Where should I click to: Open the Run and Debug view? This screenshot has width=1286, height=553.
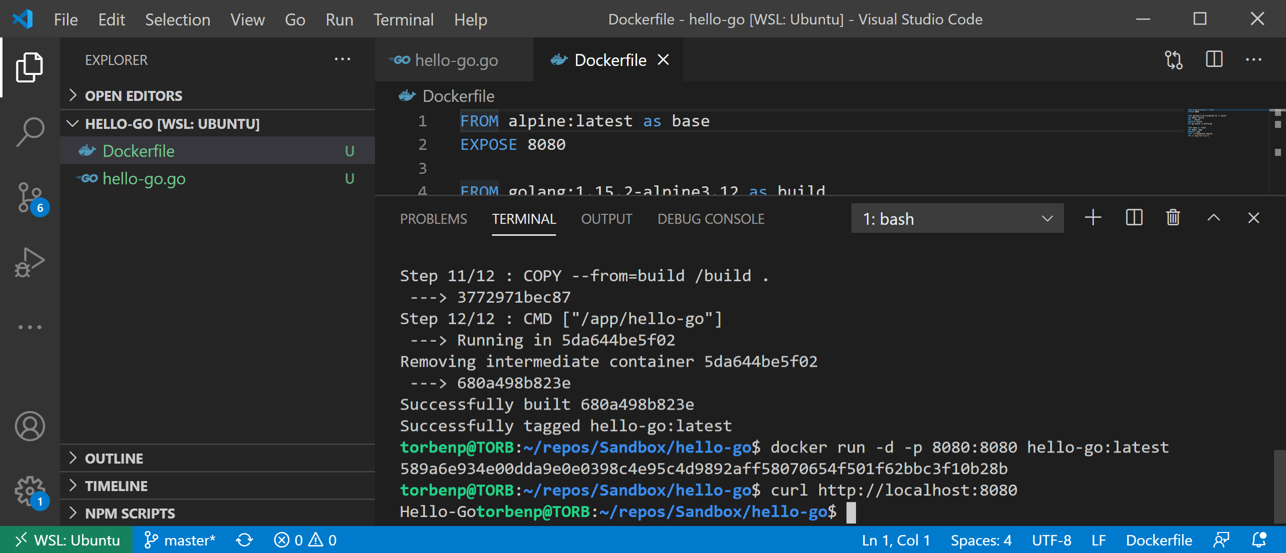[x=29, y=261]
